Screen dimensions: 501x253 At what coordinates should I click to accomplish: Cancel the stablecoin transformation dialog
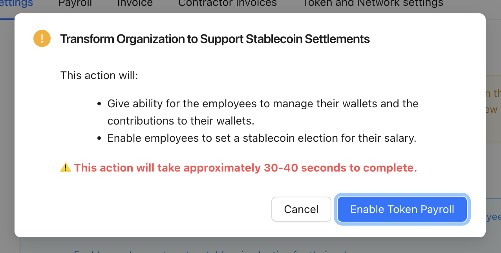pos(301,209)
